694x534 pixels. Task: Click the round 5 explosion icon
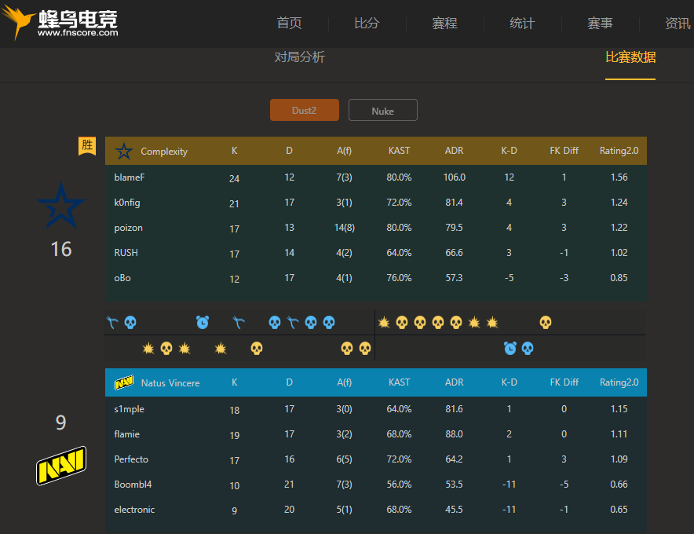(x=184, y=349)
